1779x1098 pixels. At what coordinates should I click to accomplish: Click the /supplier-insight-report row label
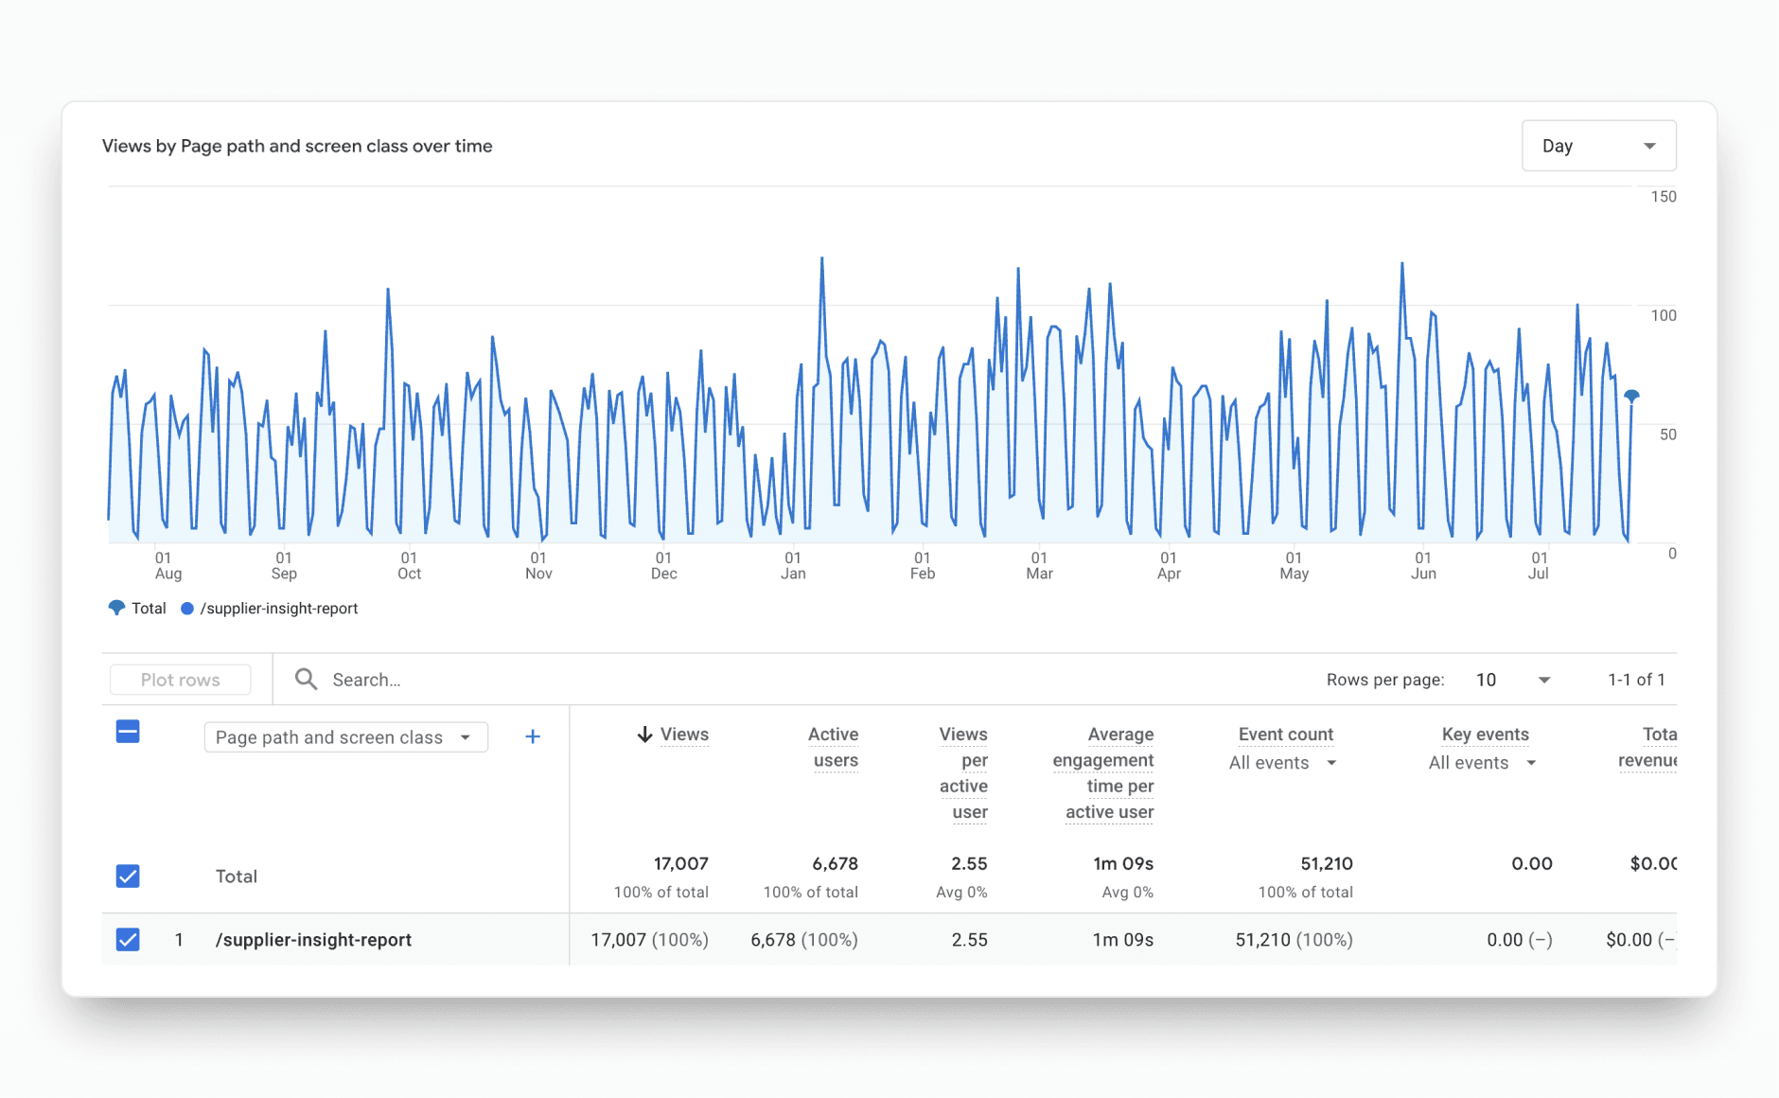pyautogui.click(x=313, y=940)
